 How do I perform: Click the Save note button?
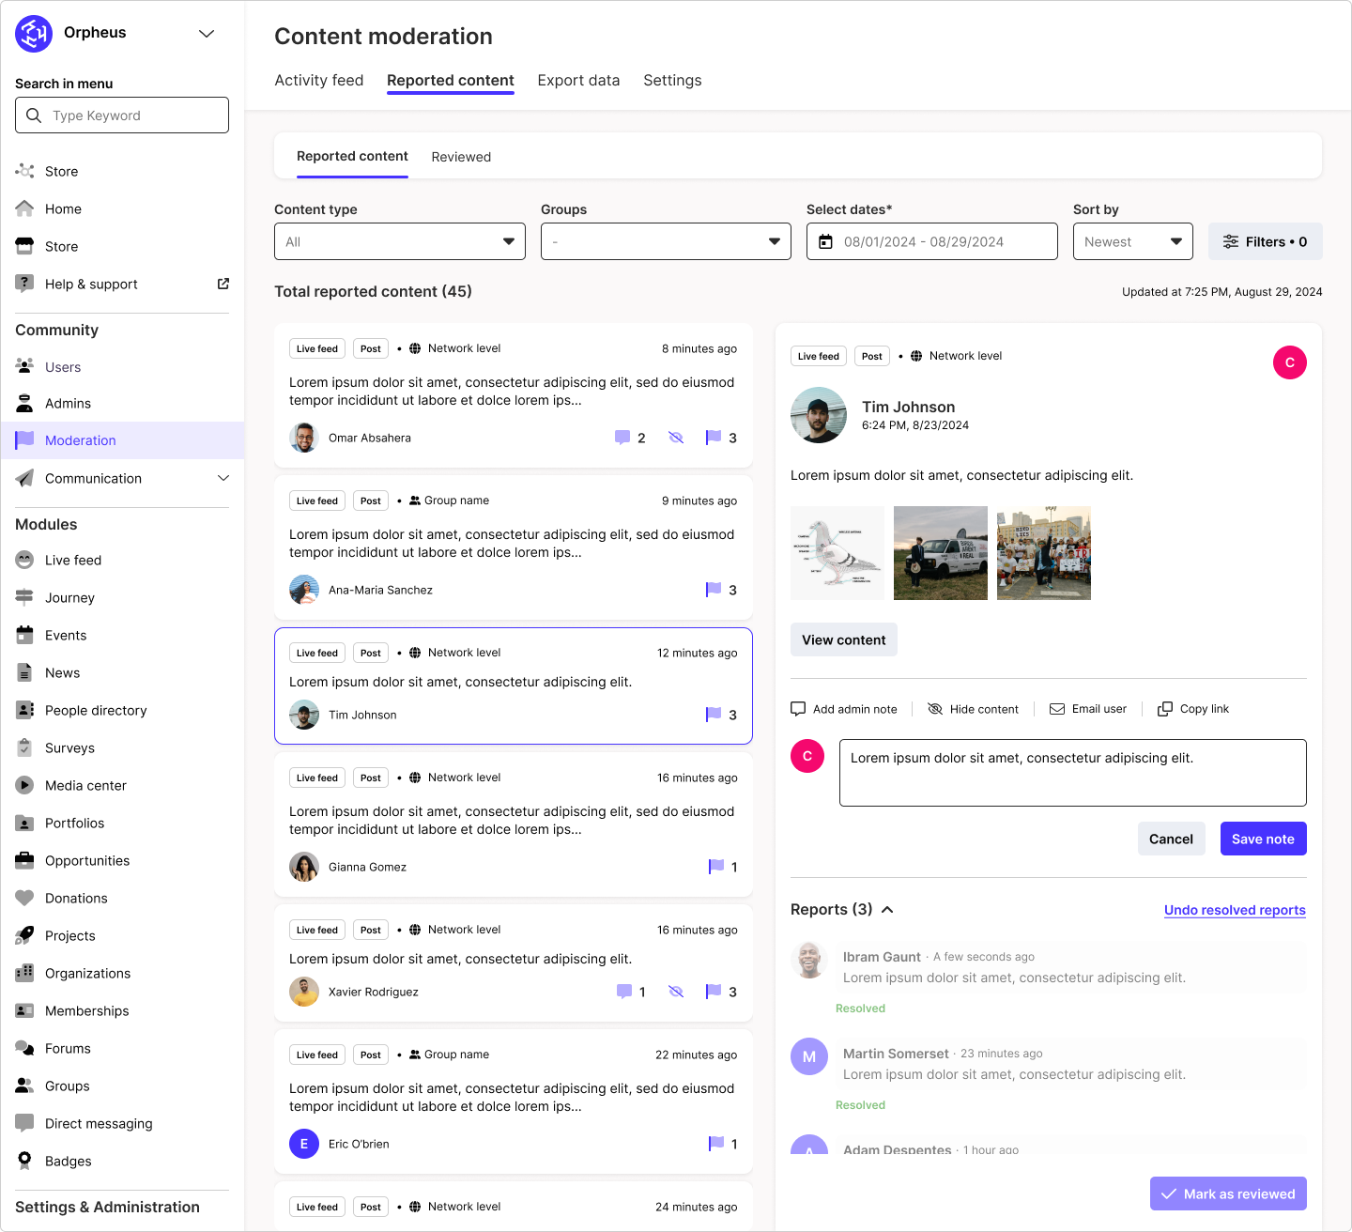coord(1263,839)
